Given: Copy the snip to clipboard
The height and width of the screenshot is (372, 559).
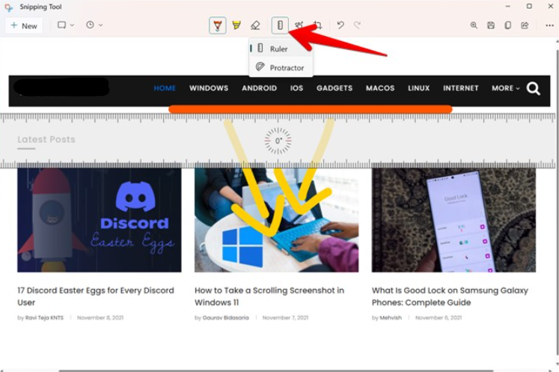Looking at the screenshot, I should (x=507, y=25).
